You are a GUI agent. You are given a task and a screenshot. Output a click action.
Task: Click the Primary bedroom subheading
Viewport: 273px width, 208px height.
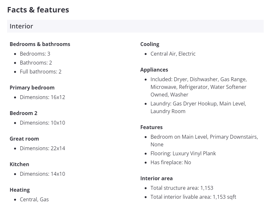[32, 88]
